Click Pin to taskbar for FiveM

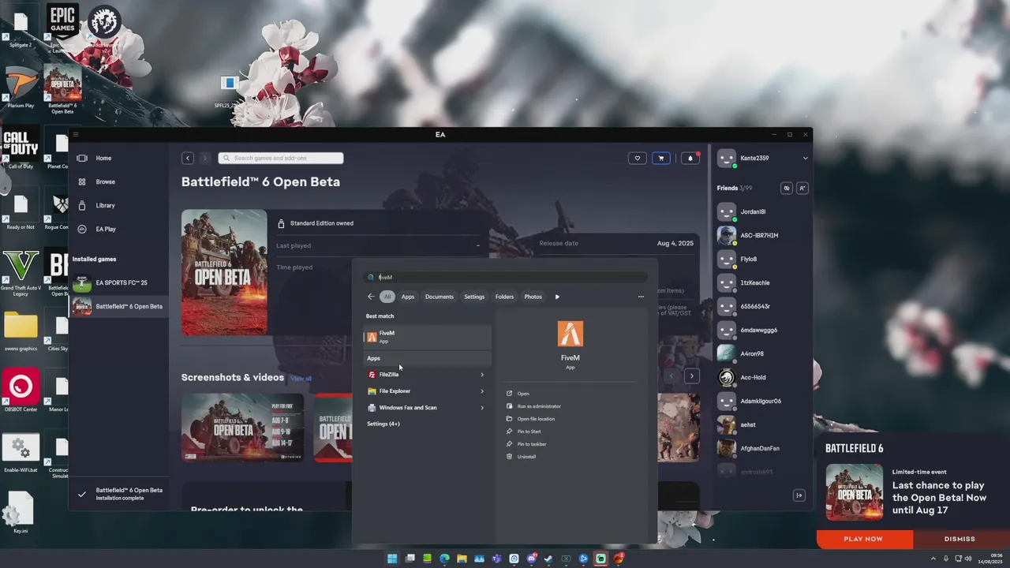[526, 444]
